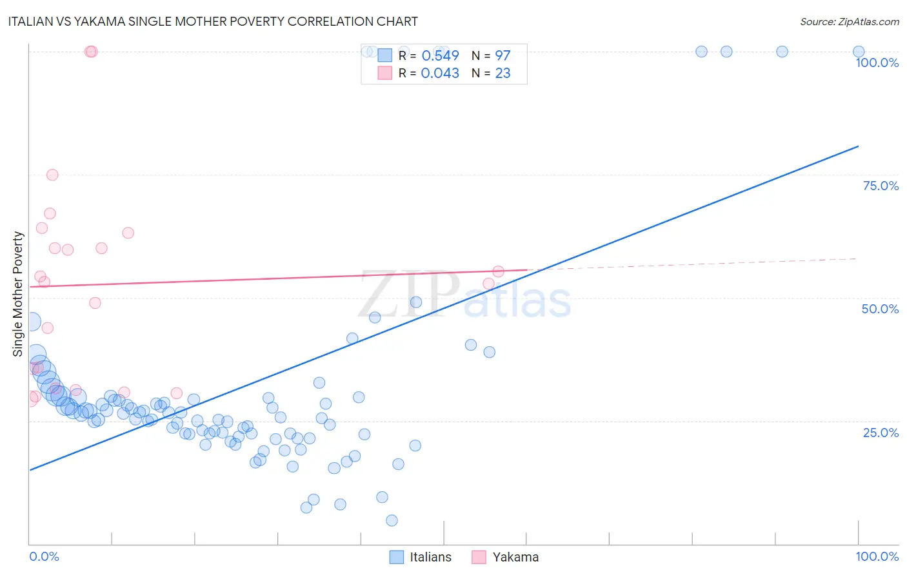
Task: Click the highest pink point near 75%
Action: (x=52, y=175)
